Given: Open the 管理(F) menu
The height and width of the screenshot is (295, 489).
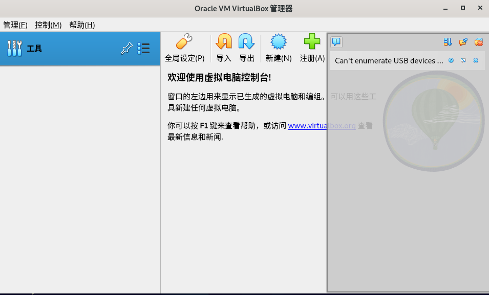Looking at the screenshot, I should point(15,25).
